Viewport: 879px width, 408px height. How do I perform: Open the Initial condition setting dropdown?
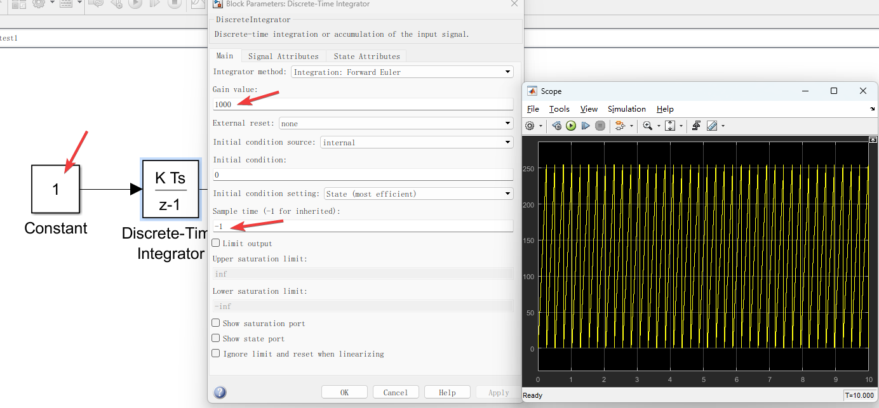(418, 194)
